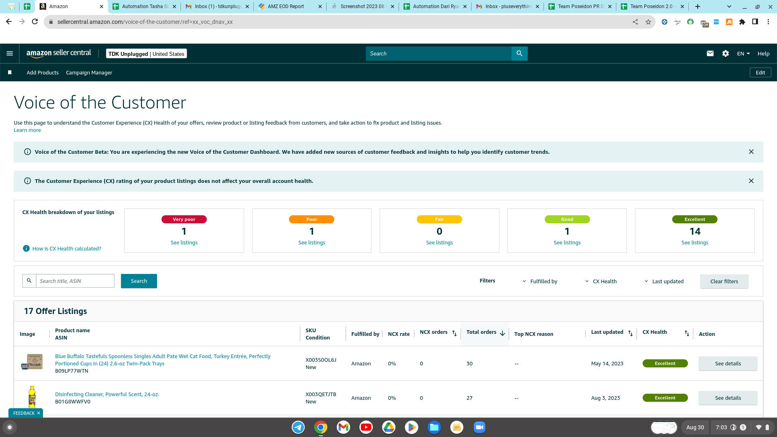Click the Help link in header
Screen dimensions: 777x437
(x=763, y=53)
